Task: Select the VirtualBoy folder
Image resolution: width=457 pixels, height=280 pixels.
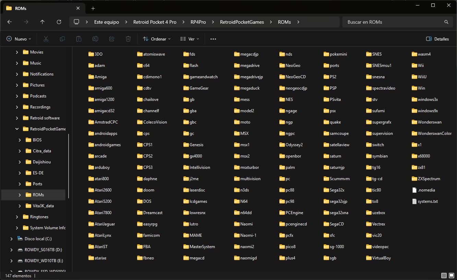Action: [x=378, y=258]
